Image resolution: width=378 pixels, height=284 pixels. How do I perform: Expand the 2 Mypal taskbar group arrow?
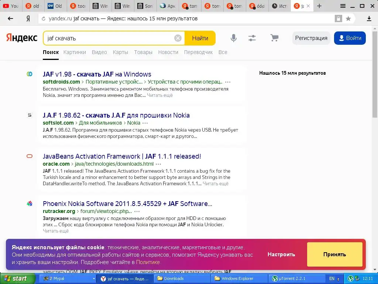tap(94, 279)
